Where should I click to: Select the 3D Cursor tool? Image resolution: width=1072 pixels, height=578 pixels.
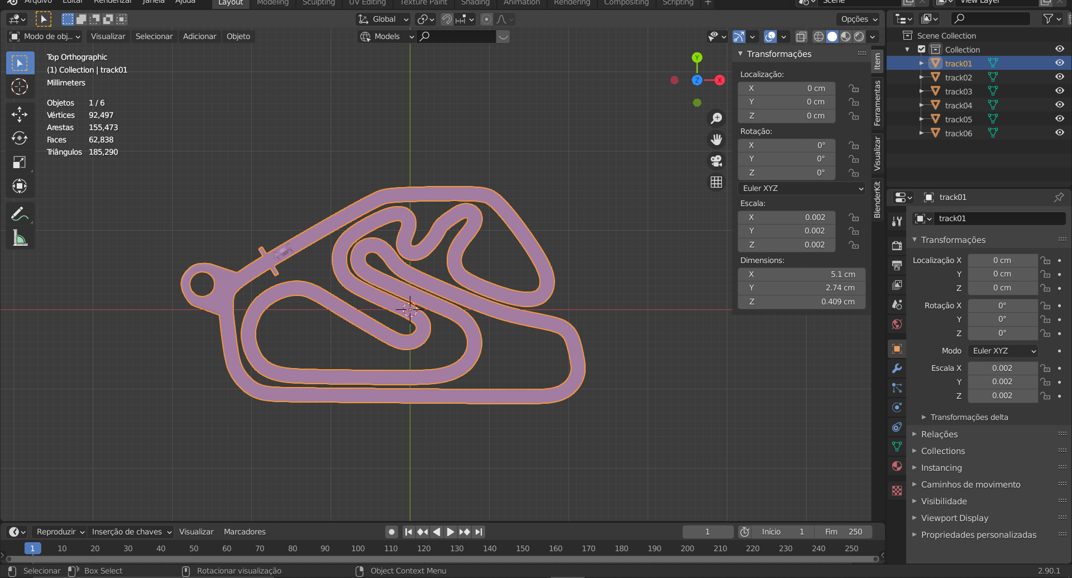tap(20, 87)
